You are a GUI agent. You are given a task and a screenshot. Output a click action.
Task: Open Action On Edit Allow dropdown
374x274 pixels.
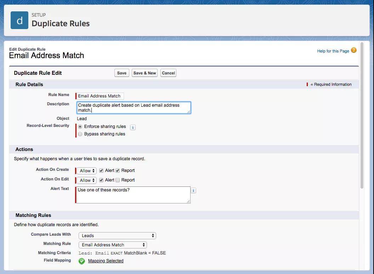pyautogui.click(x=87, y=180)
